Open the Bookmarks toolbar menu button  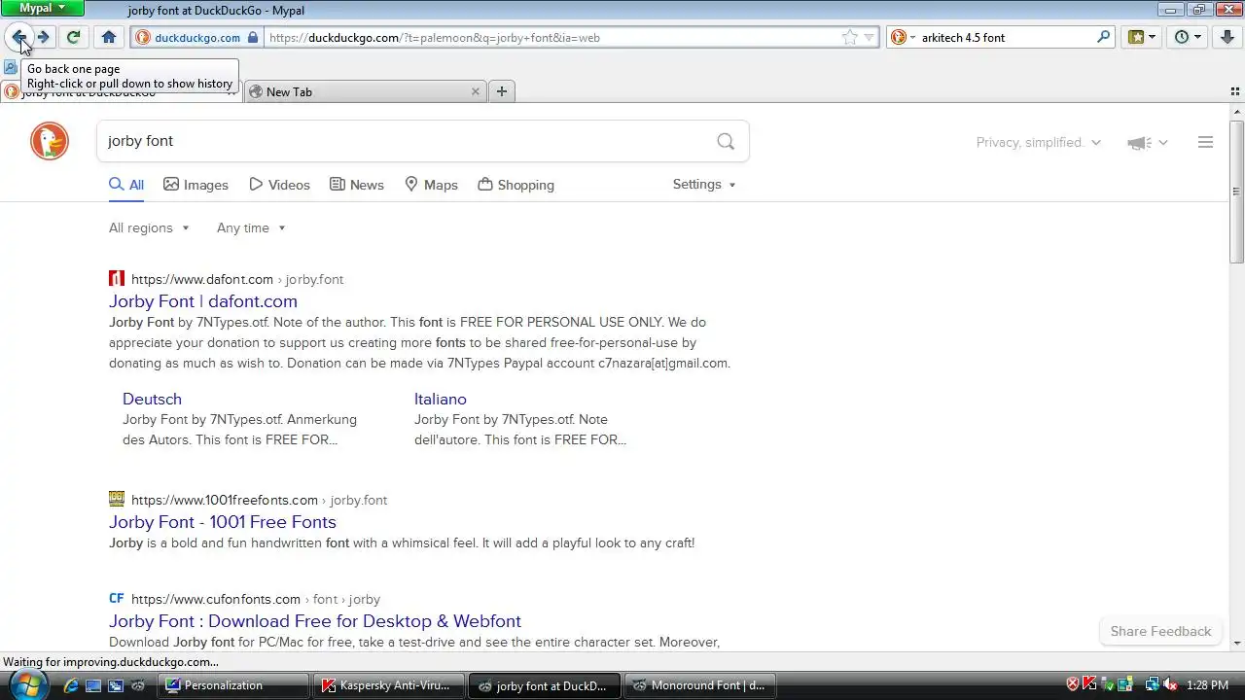[1141, 37]
